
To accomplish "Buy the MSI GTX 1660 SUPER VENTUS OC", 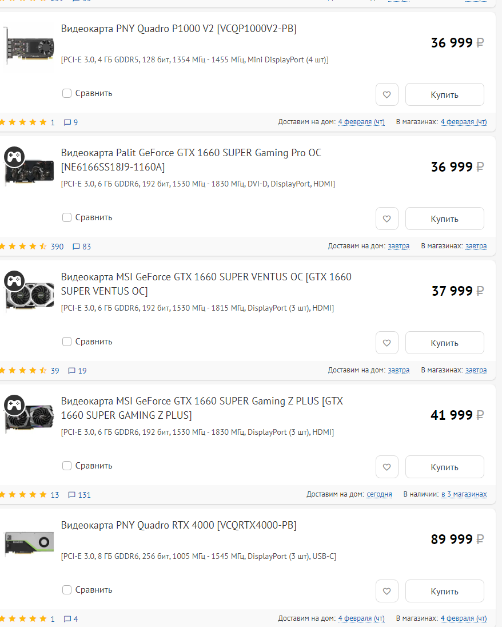I will [444, 343].
